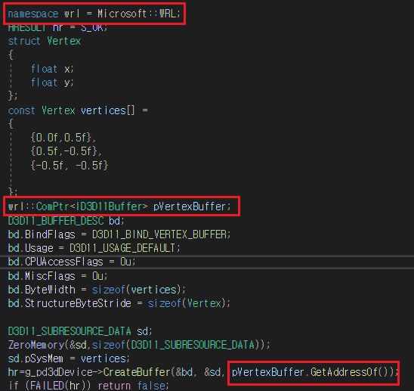The image size is (414, 391).
Task: Click the '{0.0f,0.5f},' vertex entry
Action: coord(63,138)
